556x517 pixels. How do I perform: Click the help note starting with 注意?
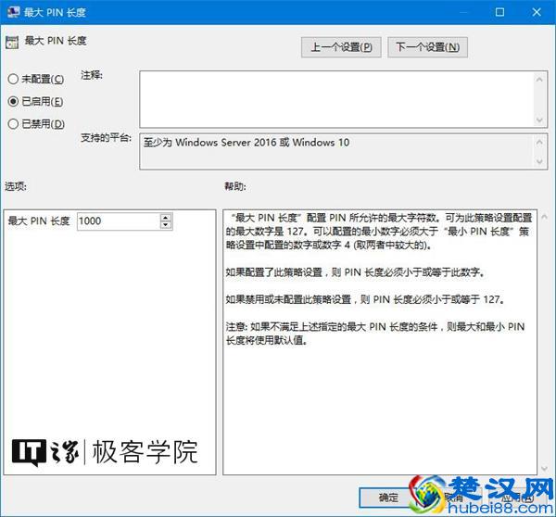pyautogui.click(x=375, y=334)
